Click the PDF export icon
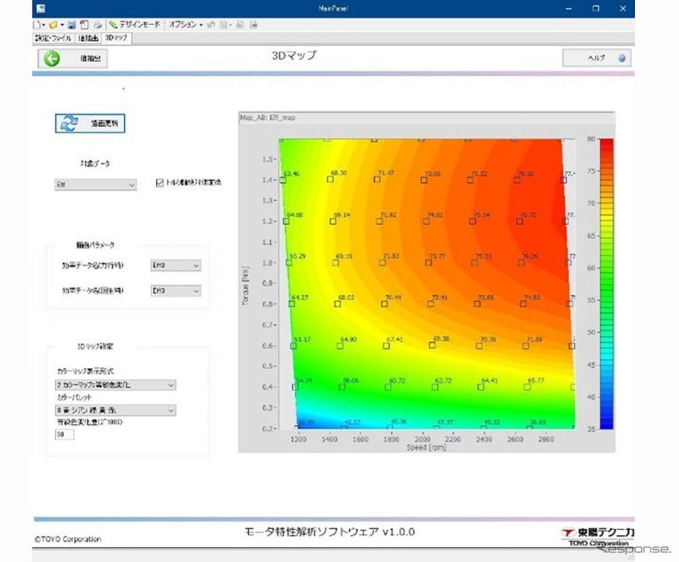 84,24
